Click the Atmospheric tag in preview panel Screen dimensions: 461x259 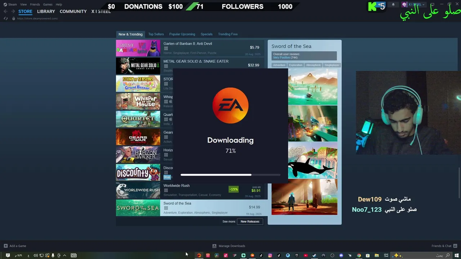[313, 65]
